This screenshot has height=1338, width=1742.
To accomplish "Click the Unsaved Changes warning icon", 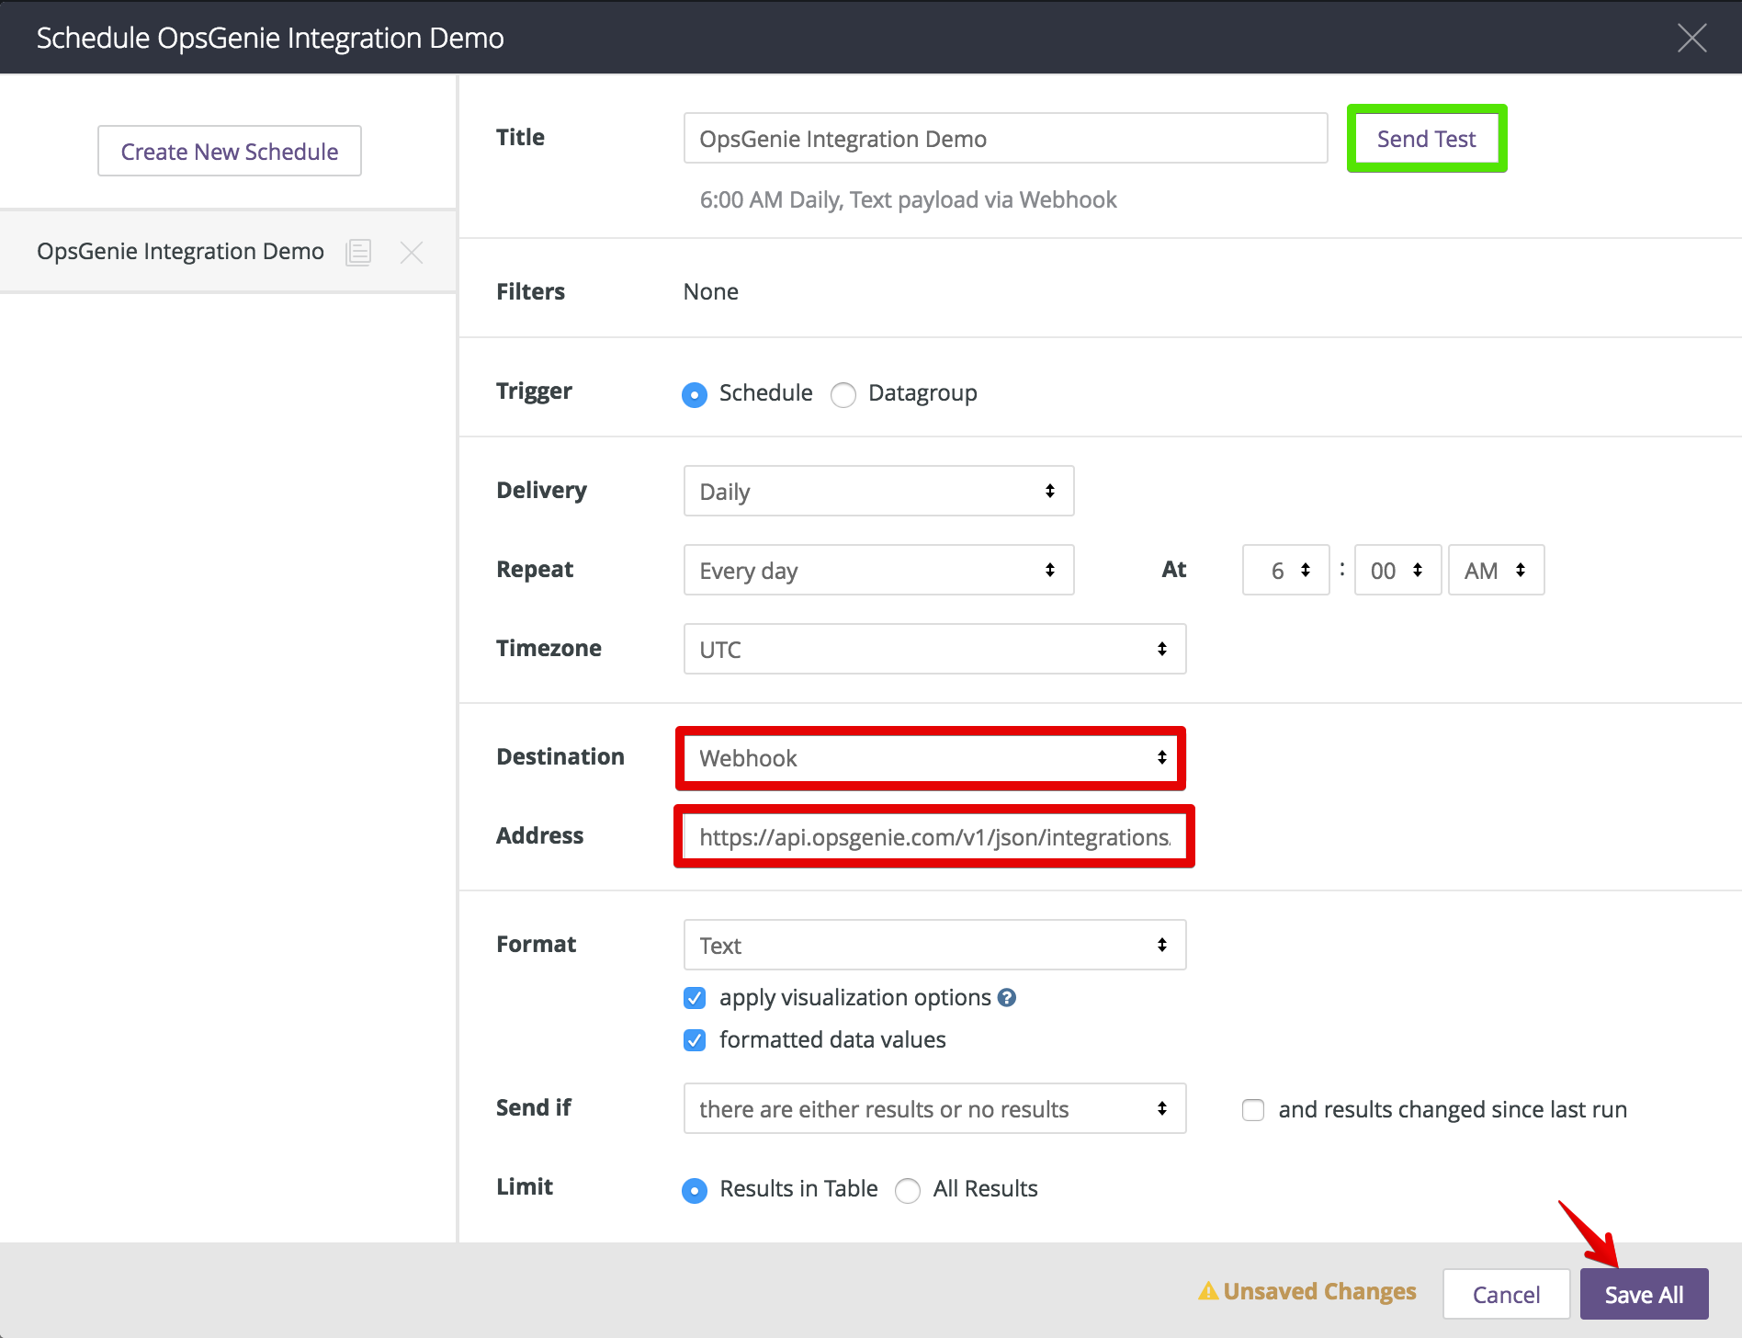I will [x=1208, y=1291].
